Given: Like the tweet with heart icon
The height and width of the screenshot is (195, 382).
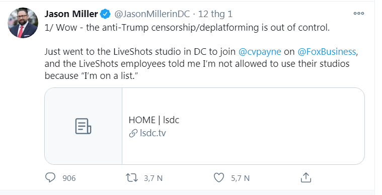Looking at the screenshot, I should pyautogui.click(x=219, y=178).
